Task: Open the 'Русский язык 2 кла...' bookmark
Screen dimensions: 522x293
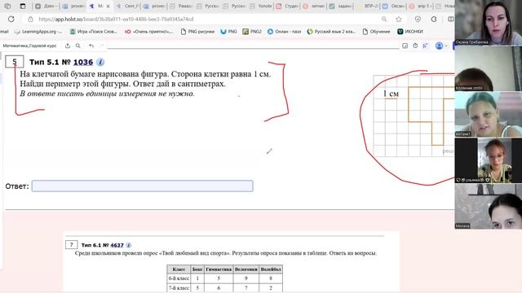Action: click(x=332, y=32)
